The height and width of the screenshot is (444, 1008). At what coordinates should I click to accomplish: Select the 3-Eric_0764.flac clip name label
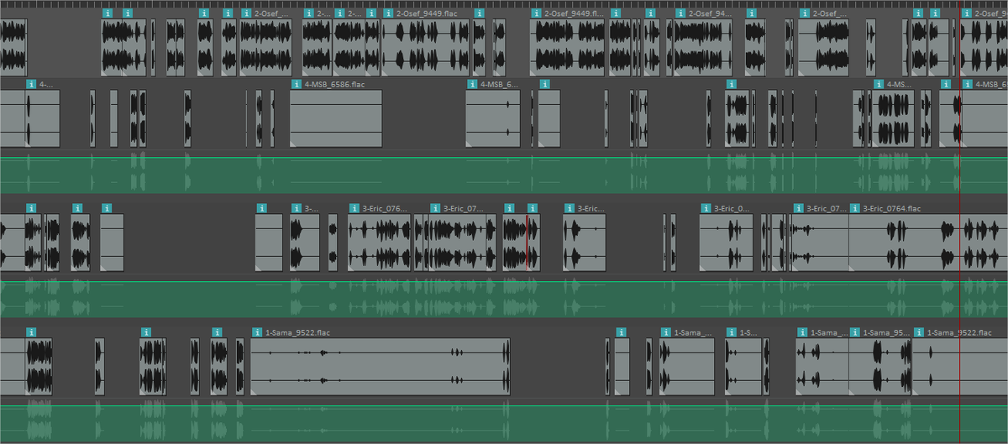pos(891,208)
